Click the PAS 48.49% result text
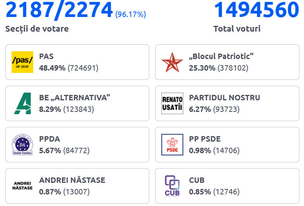 click(69, 68)
